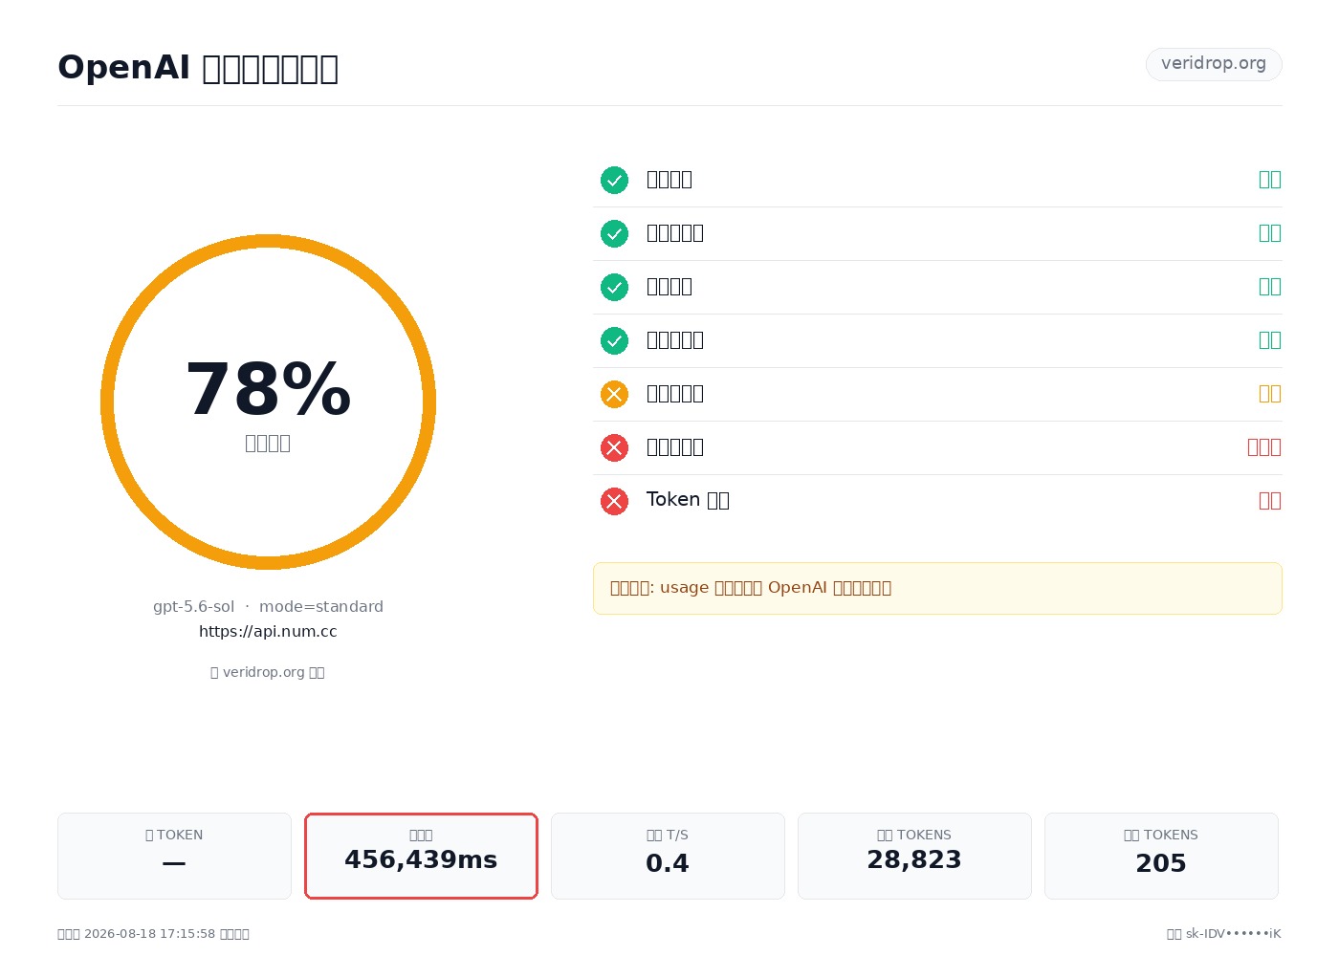Image resolution: width=1339 pixels, height=956 pixels.
Task: Click the red X icon beside Token row
Action: point(614,501)
